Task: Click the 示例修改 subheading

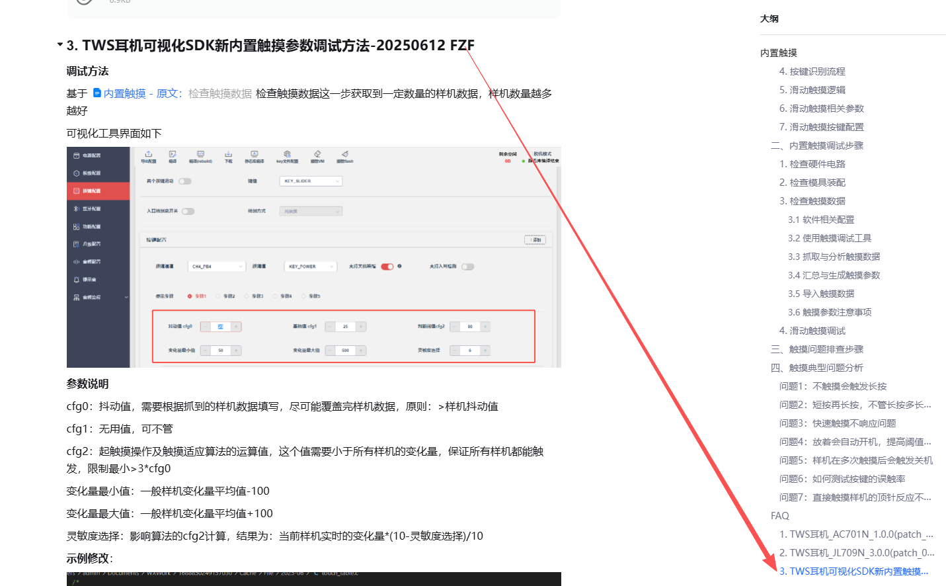Action: tap(90, 559)
